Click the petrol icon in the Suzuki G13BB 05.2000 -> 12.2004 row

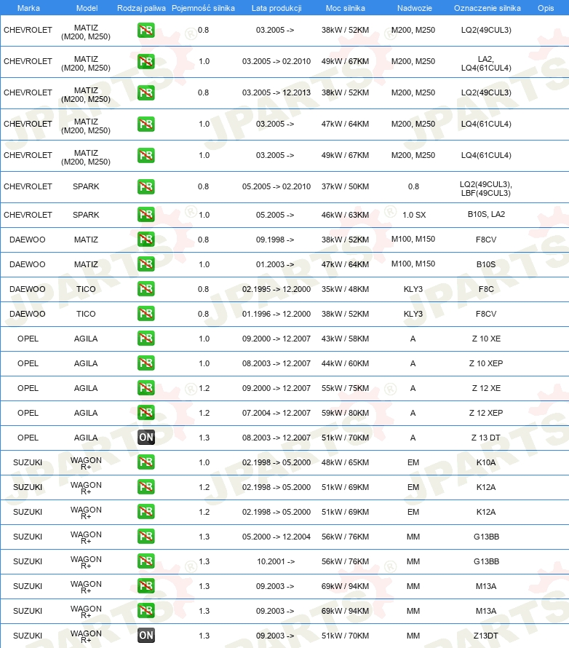pyautogui.click(x=146, y=537)
